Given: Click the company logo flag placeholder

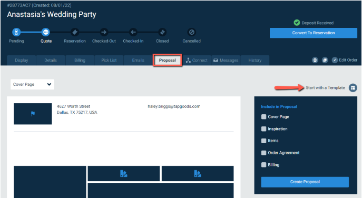Looking at the screenshot, I should [x=33, y=114].
